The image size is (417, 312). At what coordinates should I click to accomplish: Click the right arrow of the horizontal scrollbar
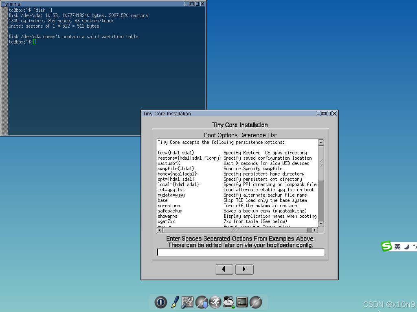coord(315,230)
